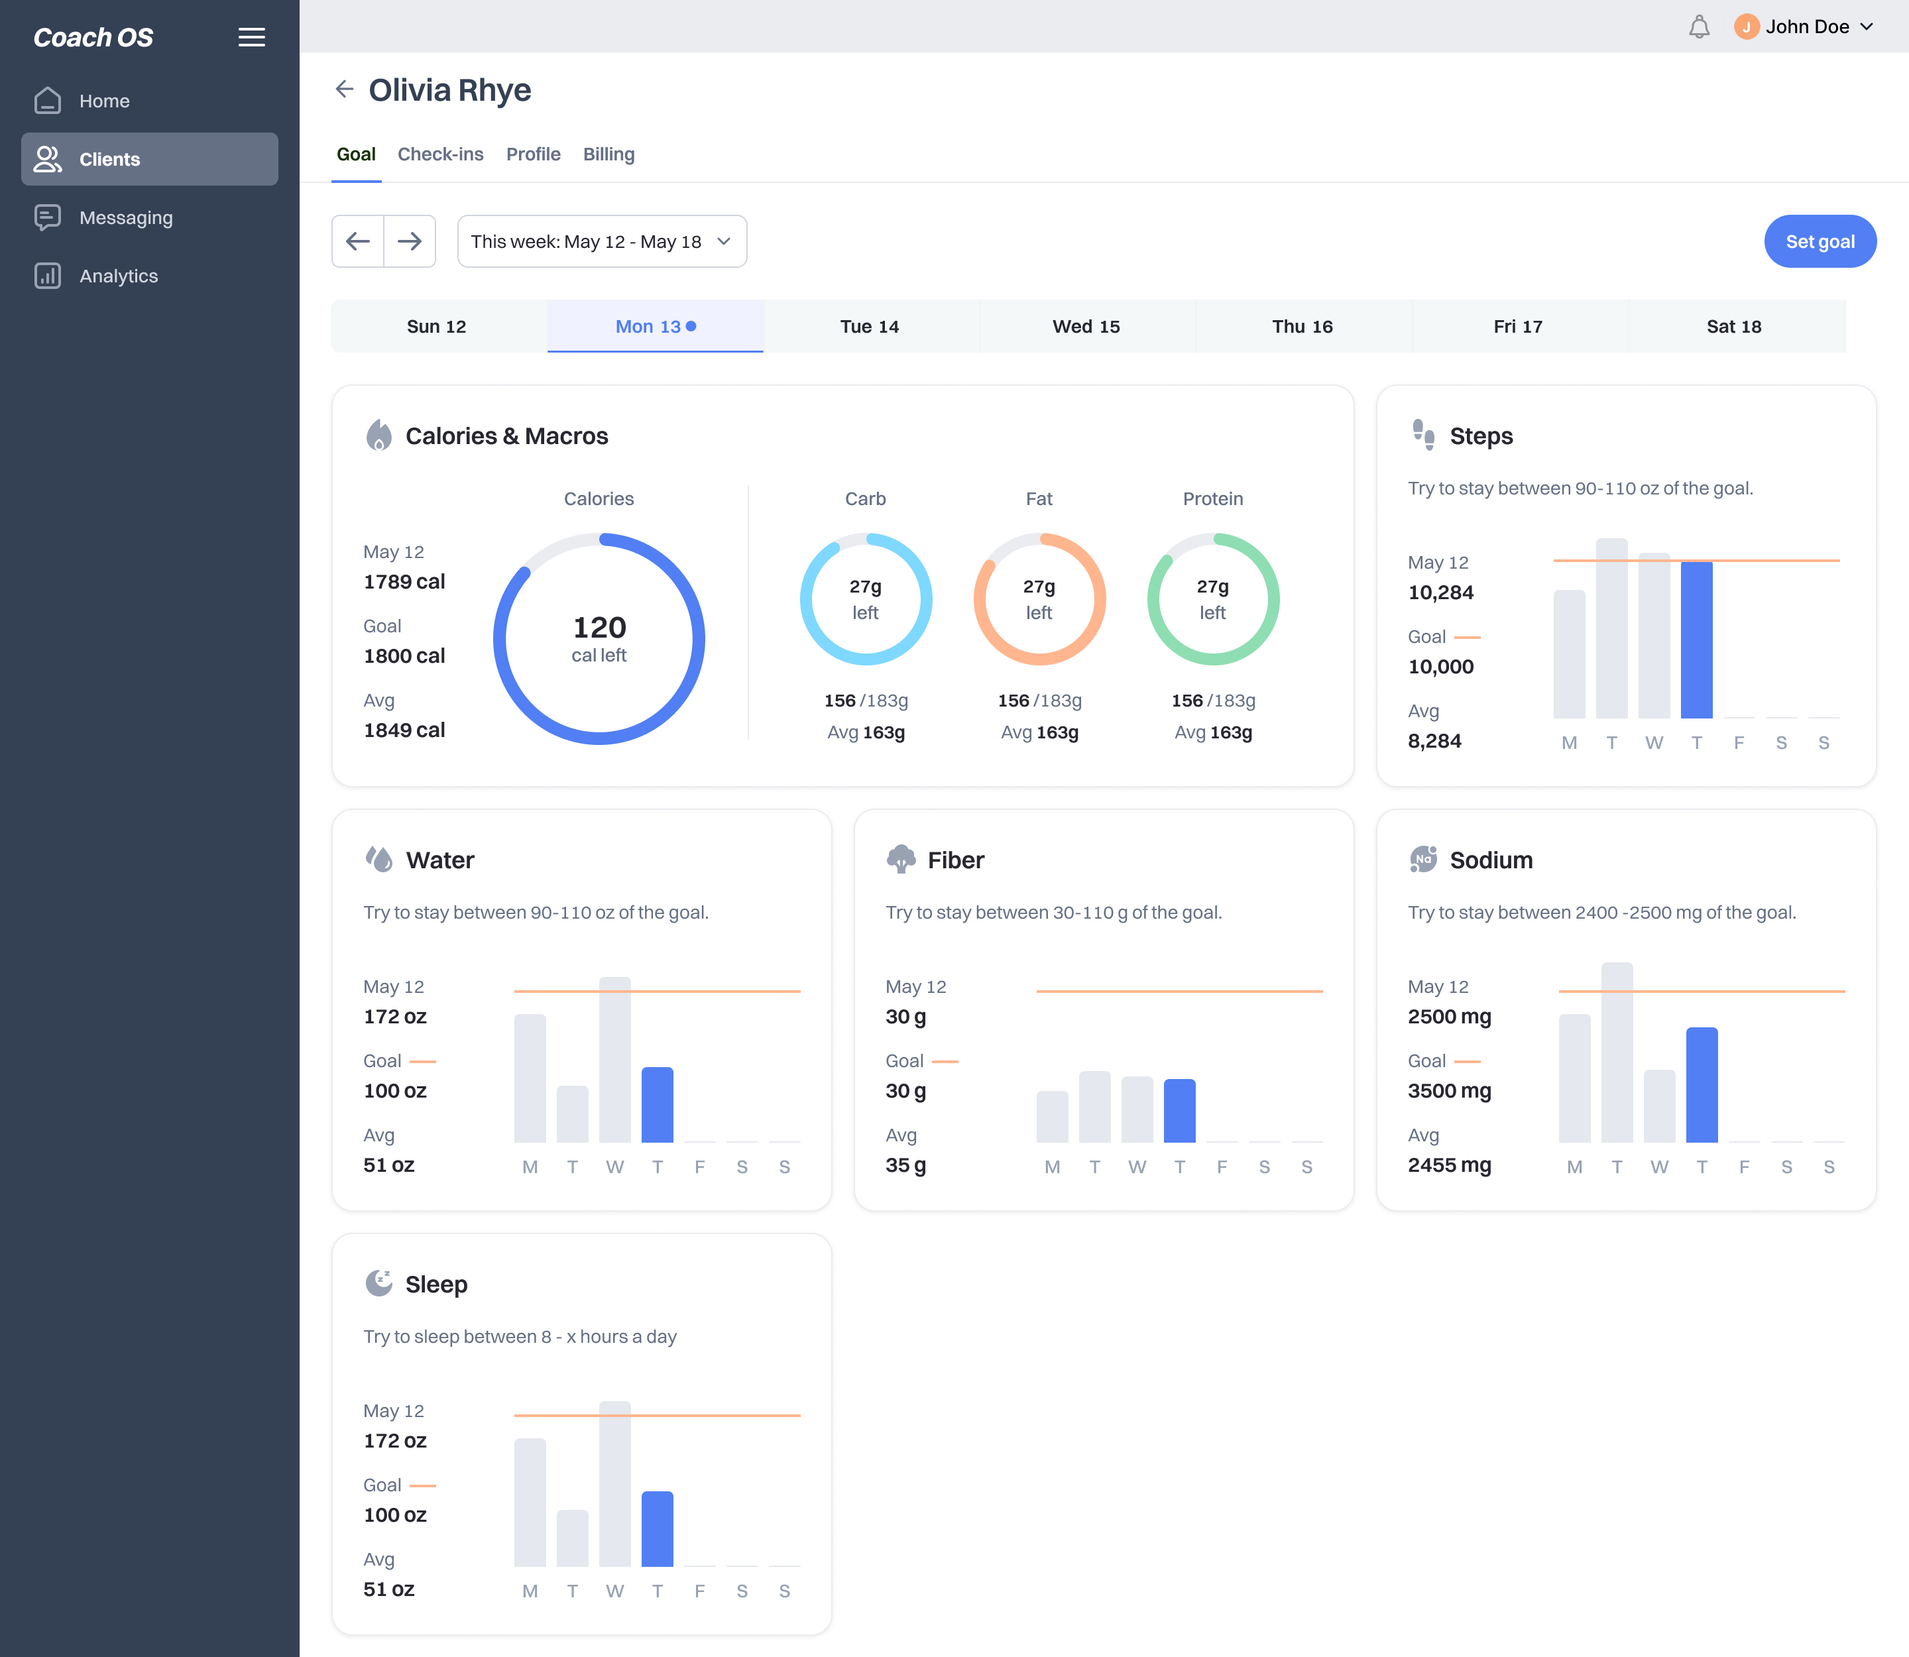Click the Sodium Na icon

1423,859
